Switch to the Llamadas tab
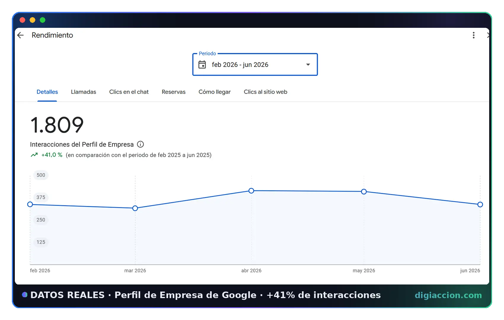The image size is (504, 320). click(x=84, y=92)
